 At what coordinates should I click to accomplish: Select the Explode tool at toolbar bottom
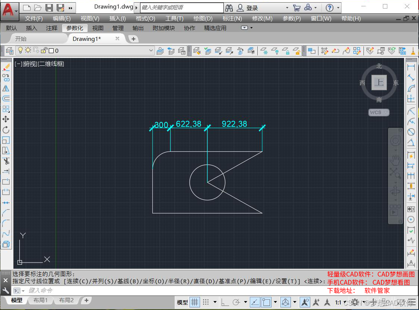[5, 244]
